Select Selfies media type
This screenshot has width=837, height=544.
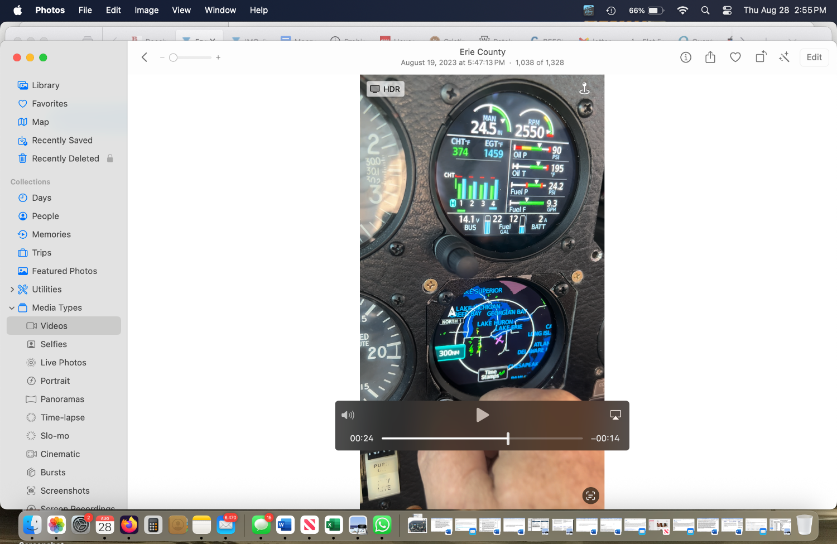tap(64, 344)
